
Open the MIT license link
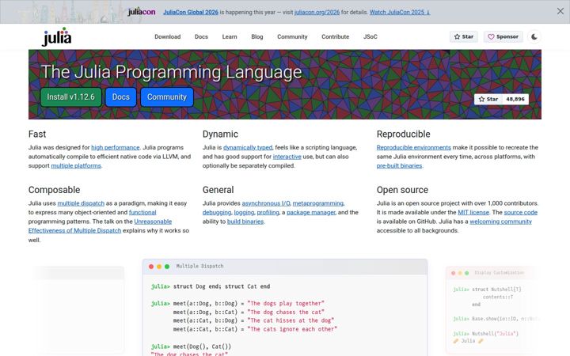(473, 212)
